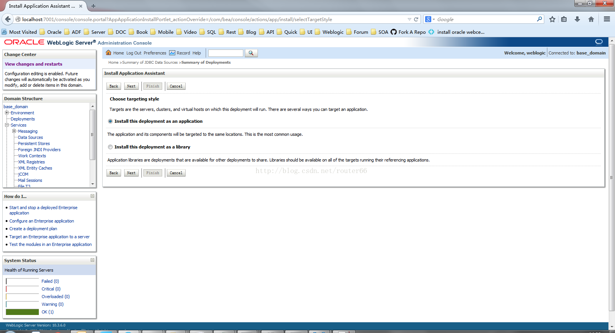Open Mail Sessions tree item
The height and width of the screenshot is (333, 615).
30,180
